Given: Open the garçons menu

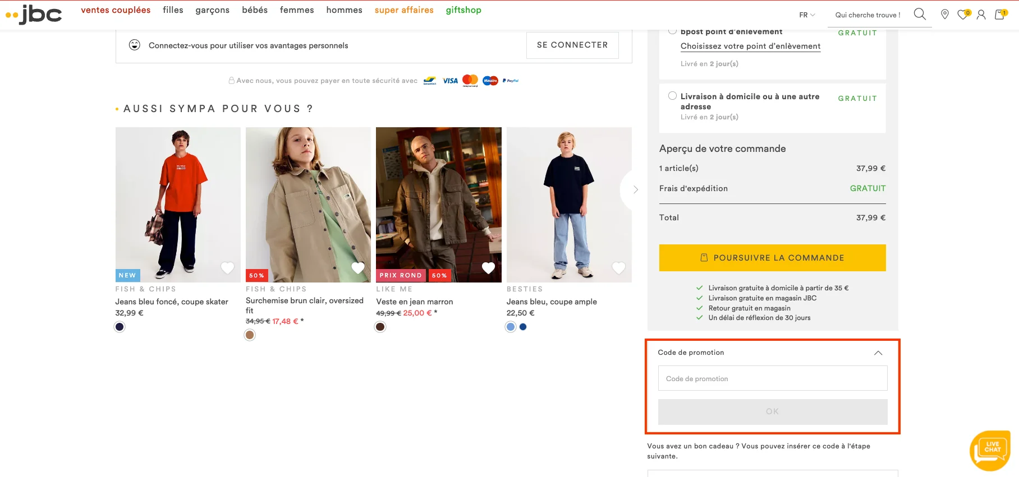Looking at the screenshot, I should (x=213, y=10).
